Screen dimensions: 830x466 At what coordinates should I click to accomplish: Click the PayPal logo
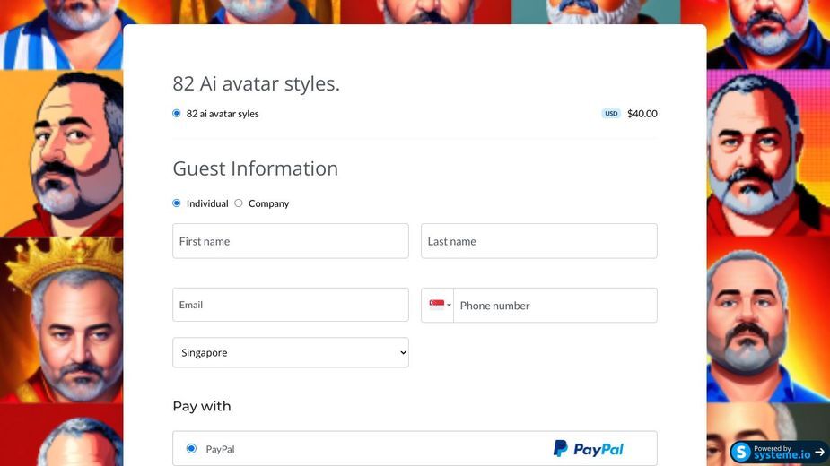(x=588, y=449)
